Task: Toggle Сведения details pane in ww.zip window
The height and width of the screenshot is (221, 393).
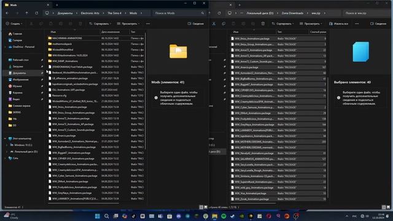Action: coord(378,23)
